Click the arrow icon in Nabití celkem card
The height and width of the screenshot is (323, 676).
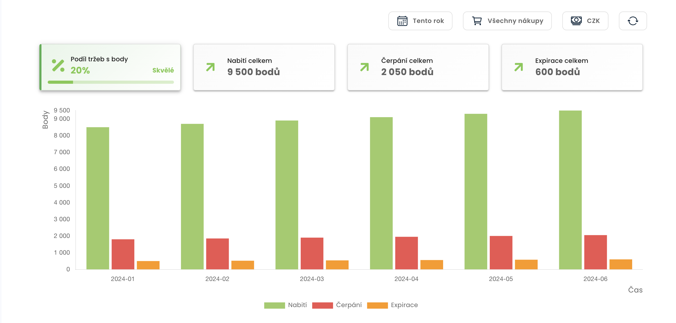tap(210, 67)
